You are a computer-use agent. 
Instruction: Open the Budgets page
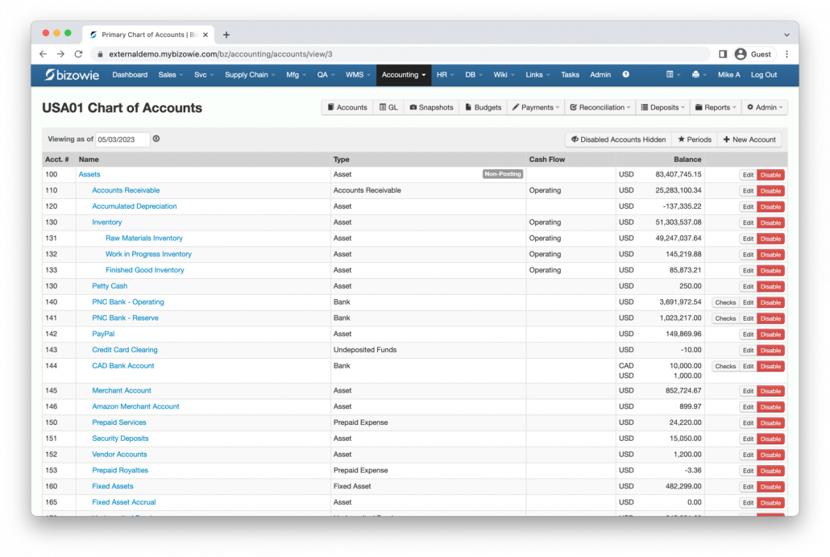click(483, 107)
